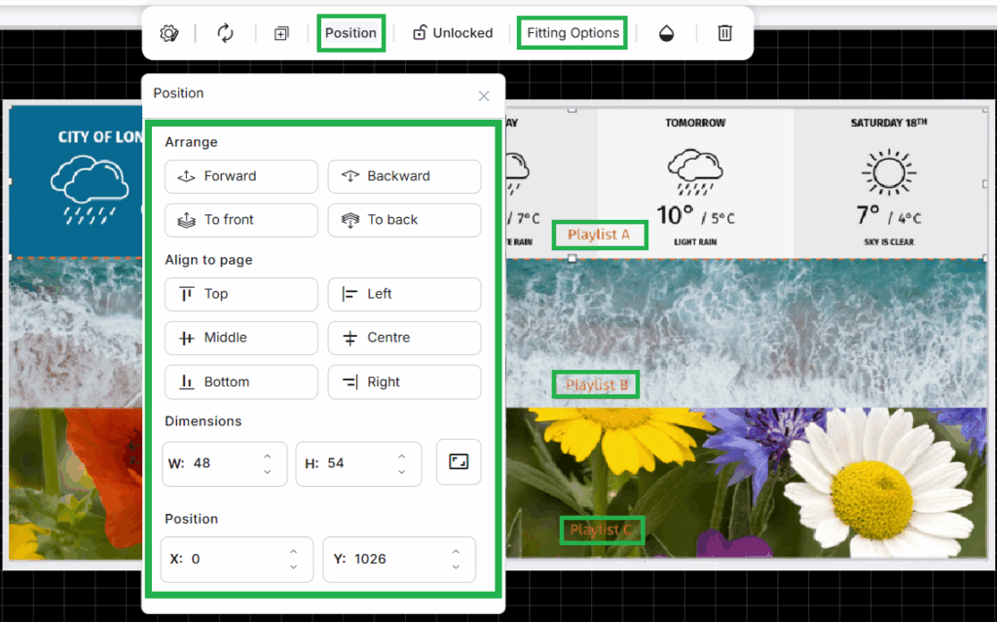Click the settings gear icon in toolbar
This screenshot has height=622, width=997.
pyautogui.click(x=169, y=33)
